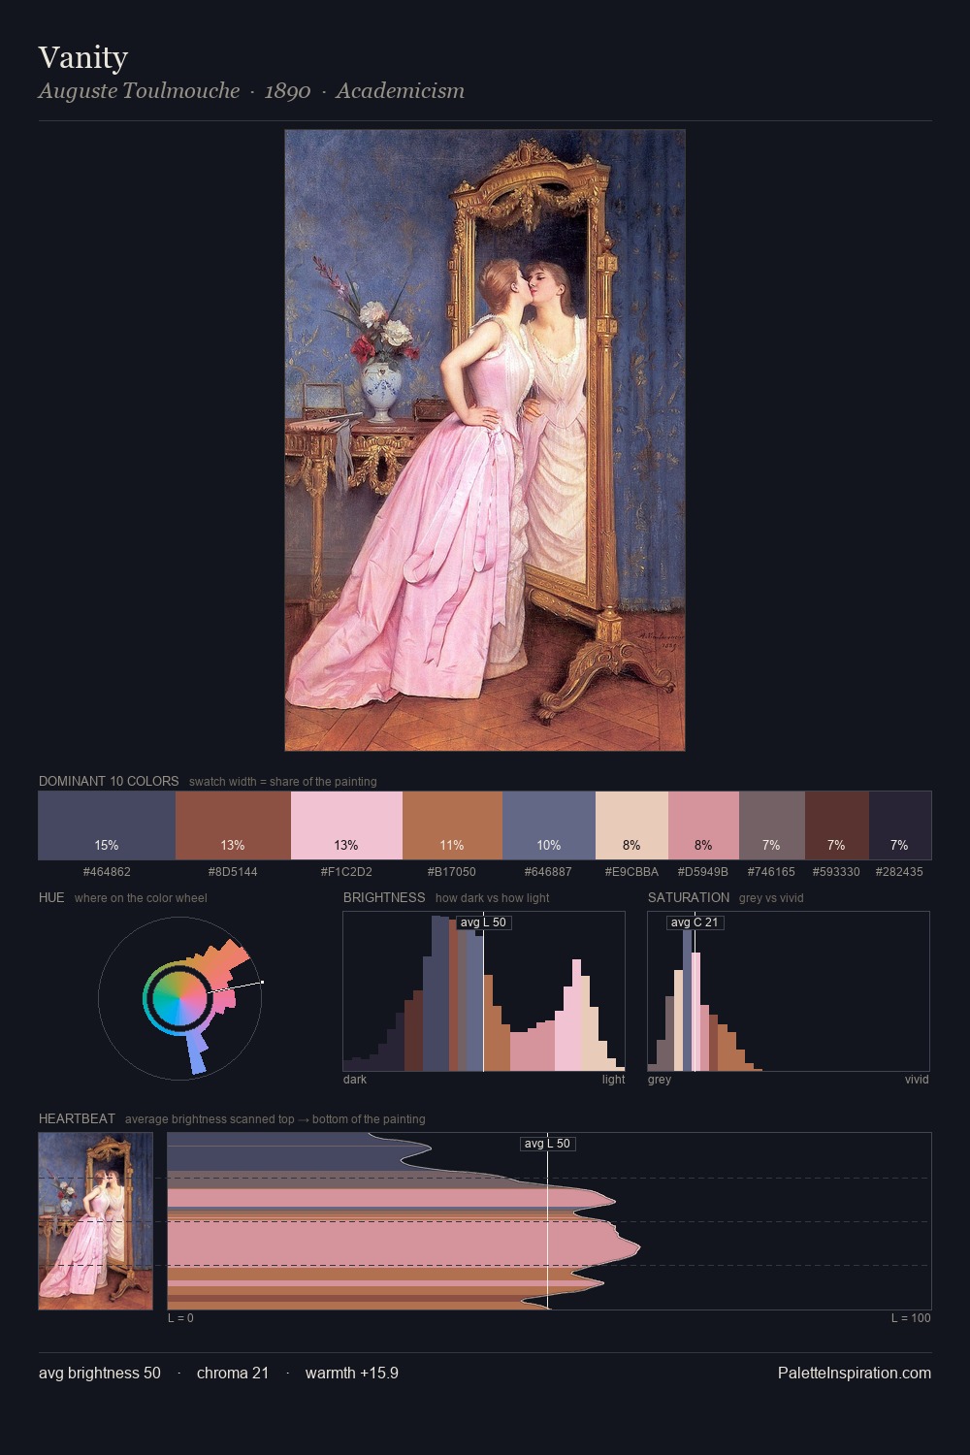
Task: Click the hex code #646887 label
Action: point(549,872)
